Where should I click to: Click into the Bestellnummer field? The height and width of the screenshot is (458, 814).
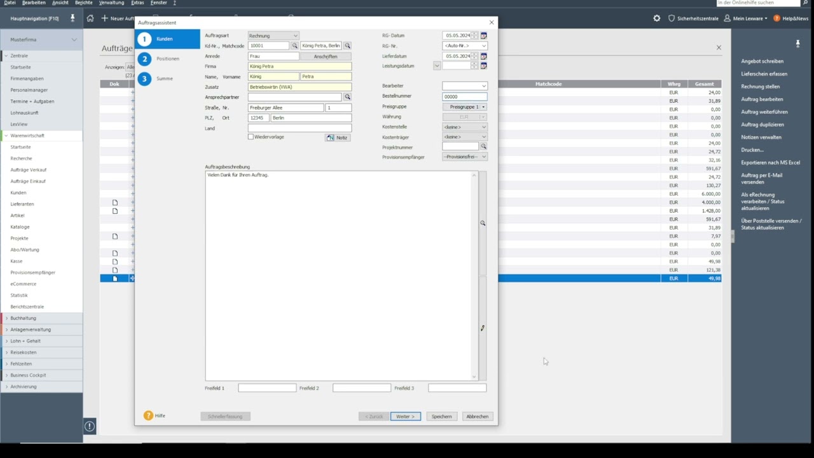pyautogui.click(x=465, y=97)
